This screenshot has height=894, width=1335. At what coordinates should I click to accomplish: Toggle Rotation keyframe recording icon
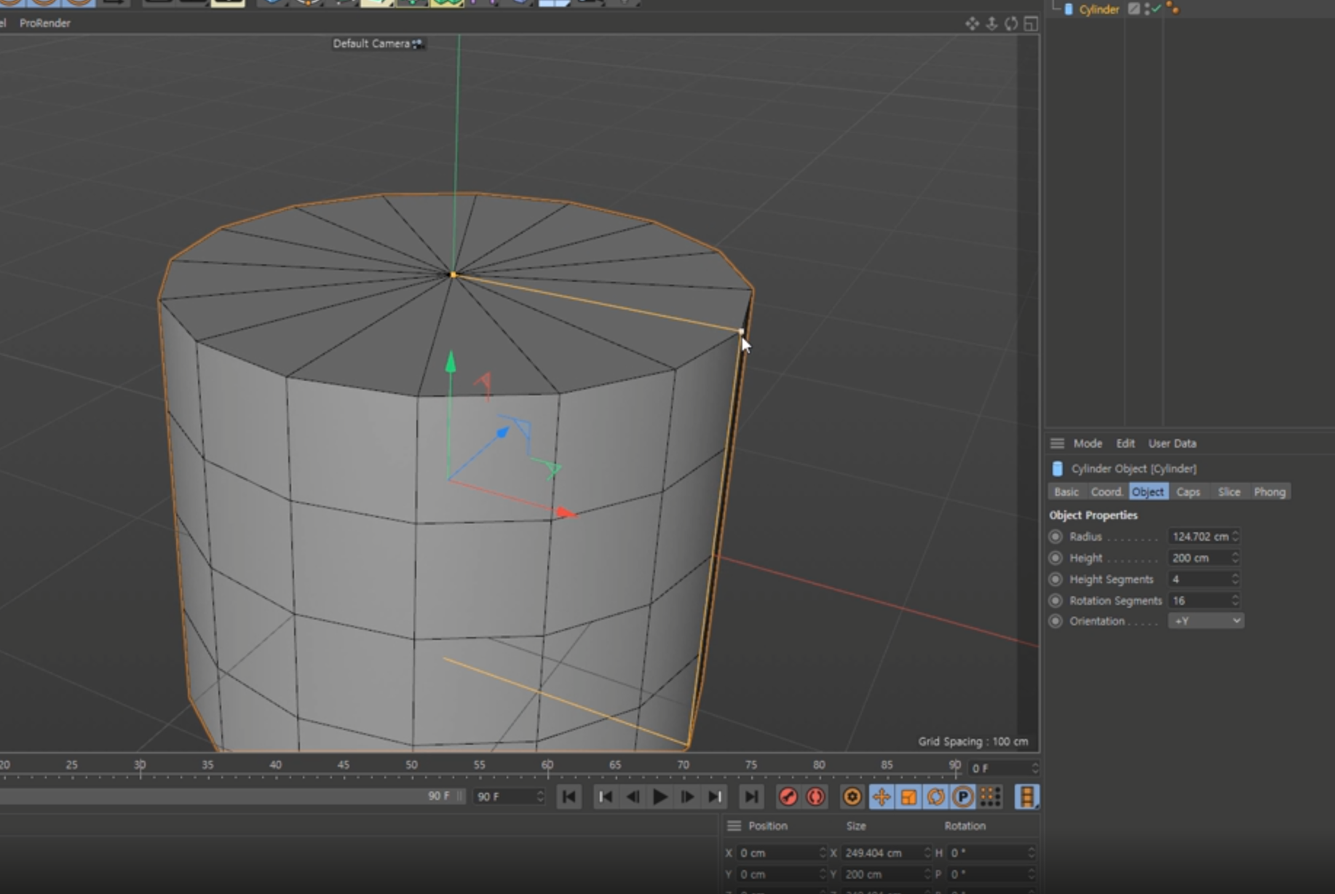[936, 797]
